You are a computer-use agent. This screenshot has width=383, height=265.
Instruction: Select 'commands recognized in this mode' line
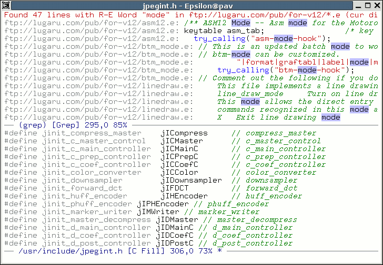[191, 109]
